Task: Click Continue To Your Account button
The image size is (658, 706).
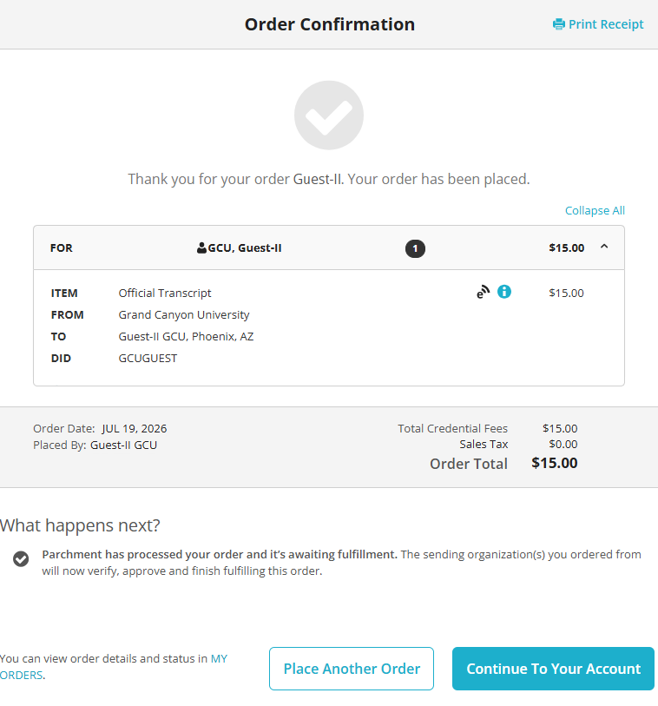Action: click(x=553, y=669)
